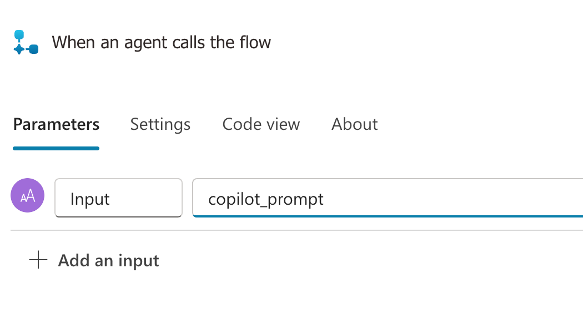Click the cross symbol before 'Add an input'
Image resolution: width=583 pixels, height=334 pixels.
point(38,260)
